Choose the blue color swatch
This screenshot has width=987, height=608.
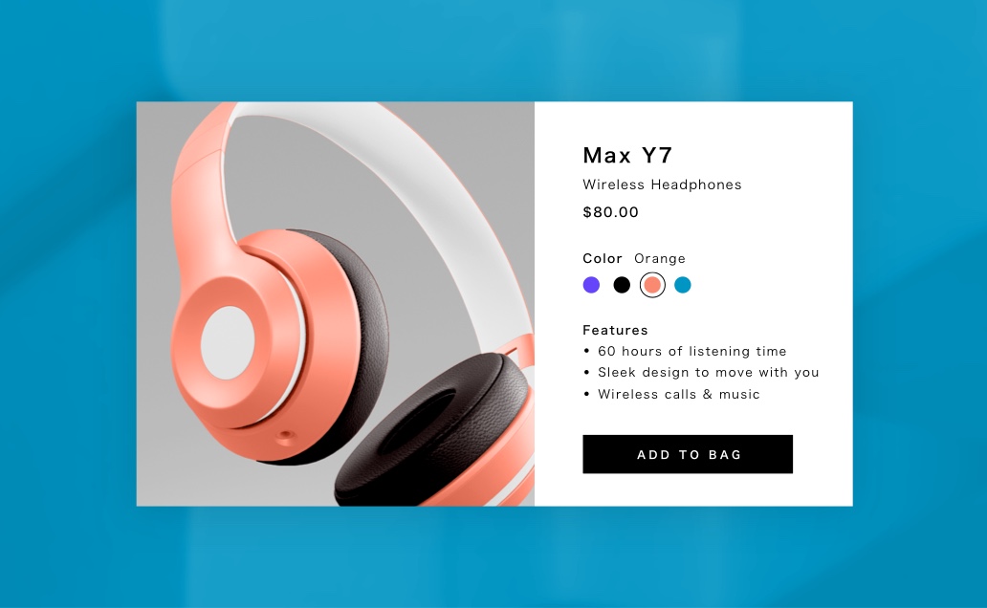coord(682,285)
